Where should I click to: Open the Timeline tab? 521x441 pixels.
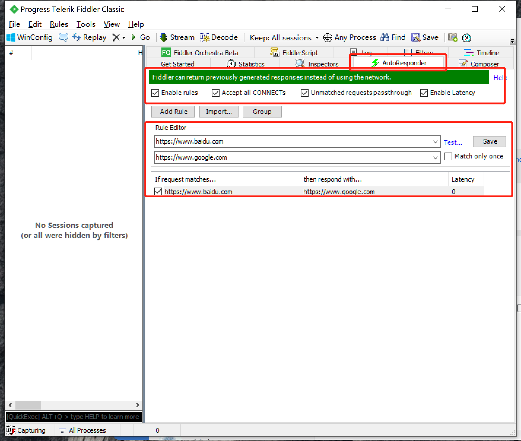pyautogui.click(x=481, y=53)
